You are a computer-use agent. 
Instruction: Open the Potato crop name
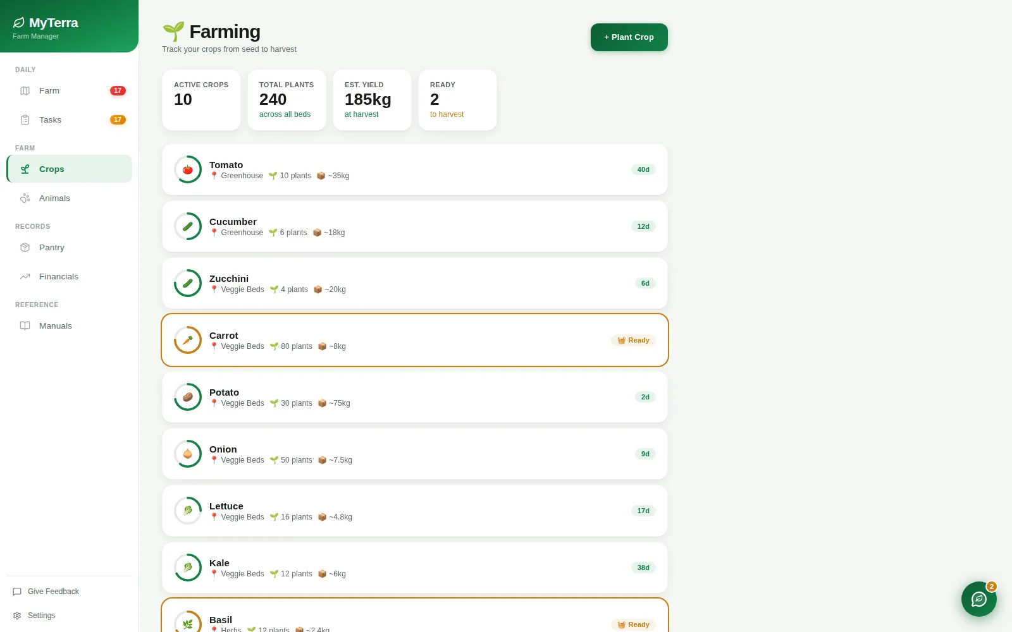click(224, 392)
